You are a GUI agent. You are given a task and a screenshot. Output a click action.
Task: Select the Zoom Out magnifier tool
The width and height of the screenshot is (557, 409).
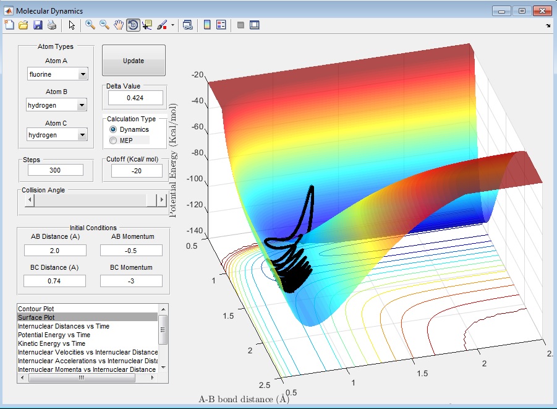104,25
